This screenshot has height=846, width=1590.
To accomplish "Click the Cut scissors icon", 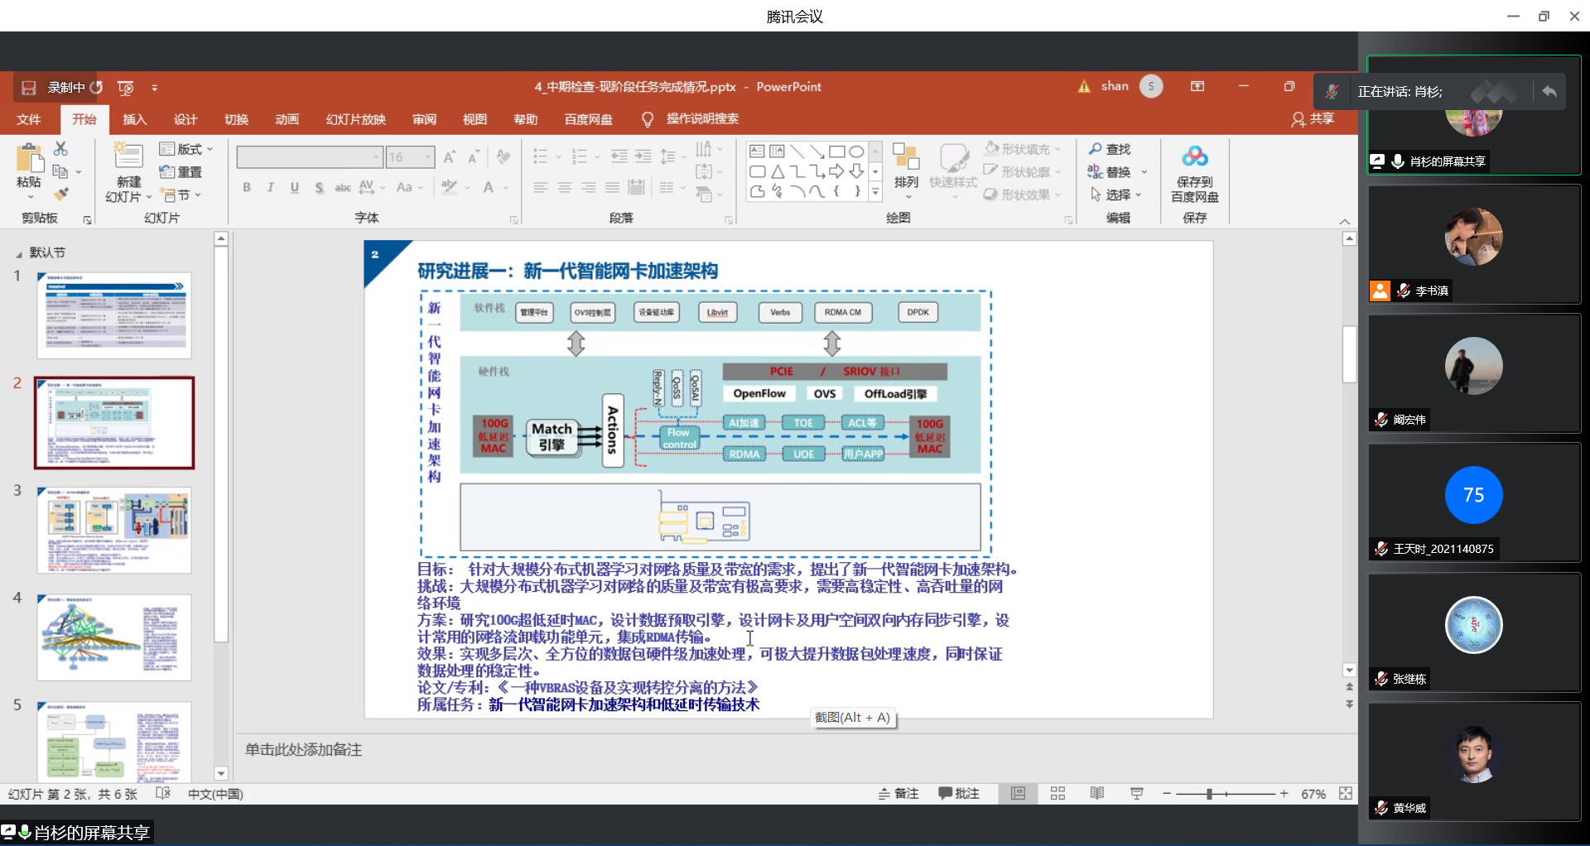I will (x=60, y=148).
